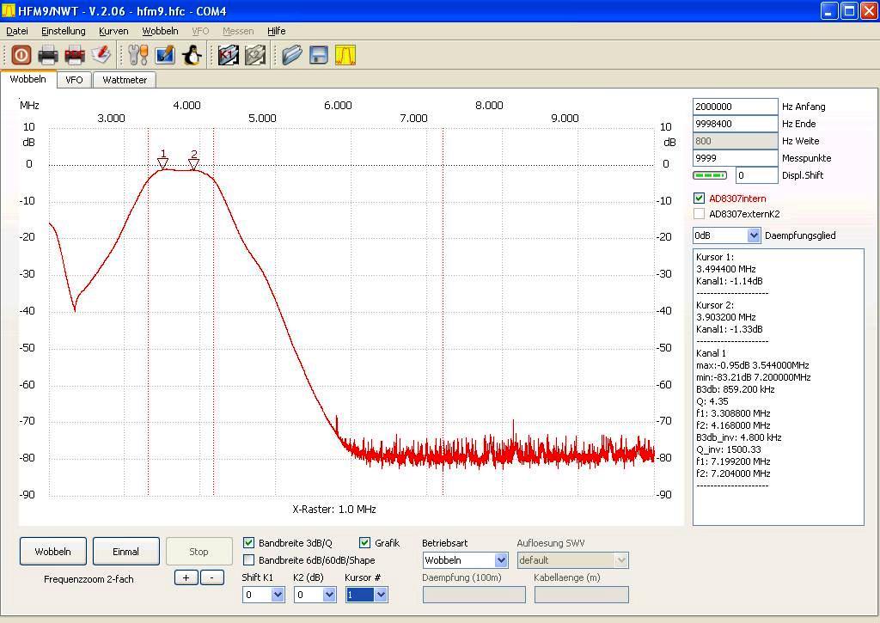
Task: Click the floppy disk save icon
Action: (319, 55)
